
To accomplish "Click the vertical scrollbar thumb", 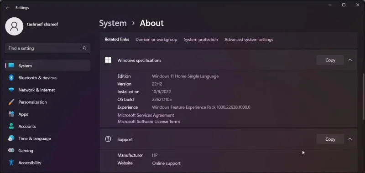I will pyautogui.click(x=364, y=97).
